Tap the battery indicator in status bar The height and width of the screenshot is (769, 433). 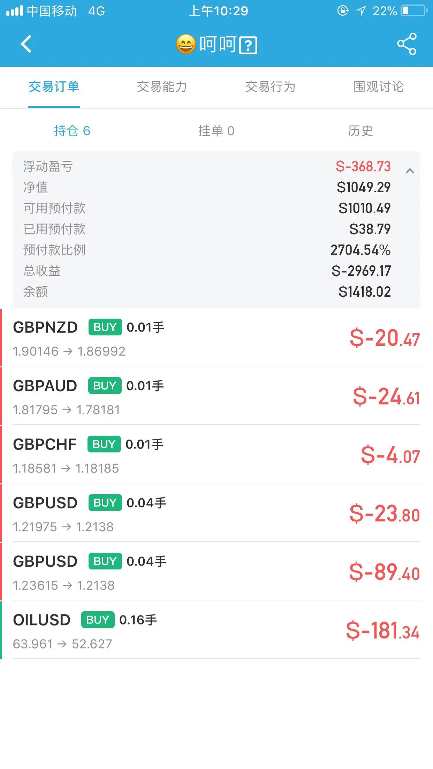[414, 11]
